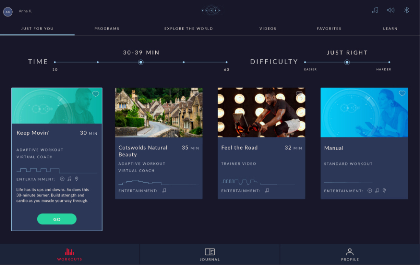Click the center logo in header

click(x=211, y=10)
